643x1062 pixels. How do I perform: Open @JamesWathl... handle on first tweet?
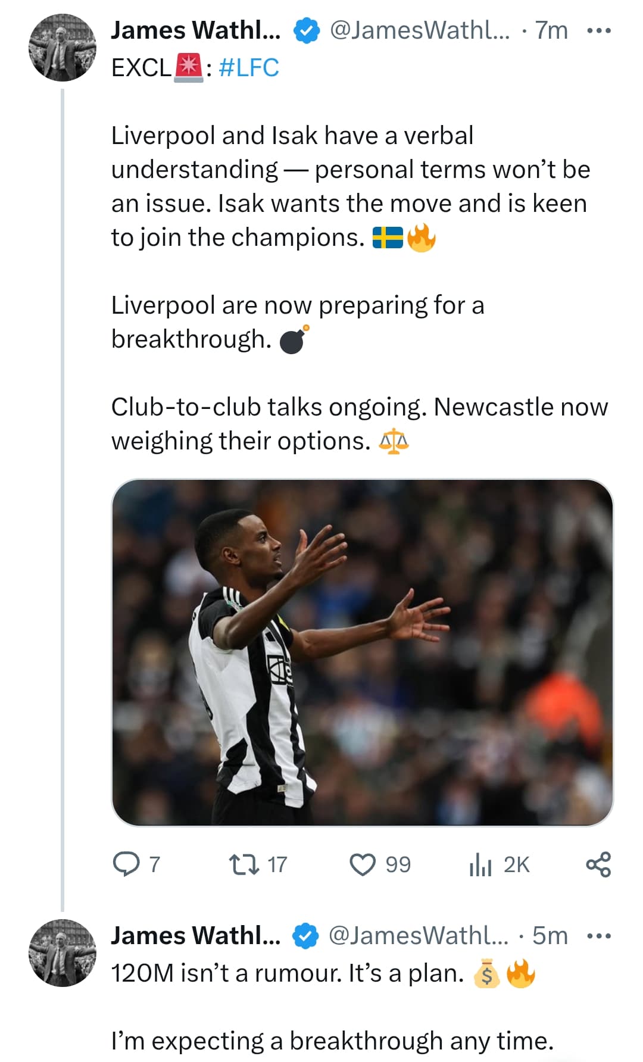[x=420, y=31]
